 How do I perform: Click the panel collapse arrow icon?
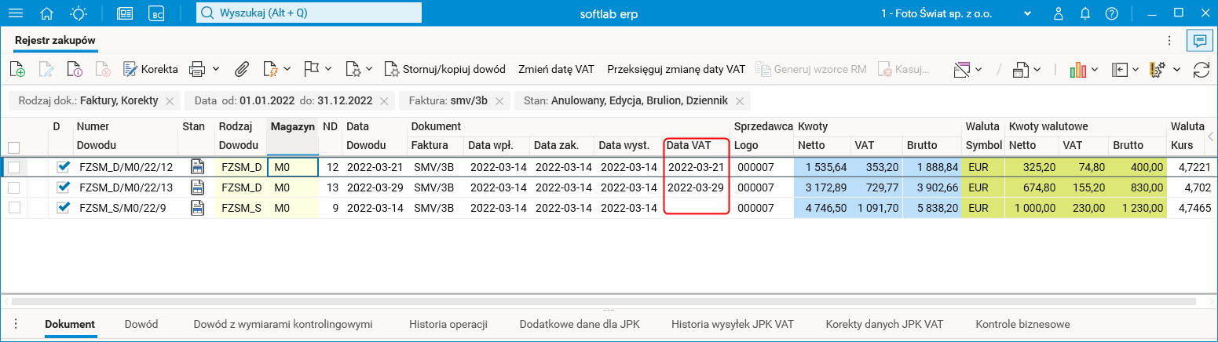[1120, 69]
